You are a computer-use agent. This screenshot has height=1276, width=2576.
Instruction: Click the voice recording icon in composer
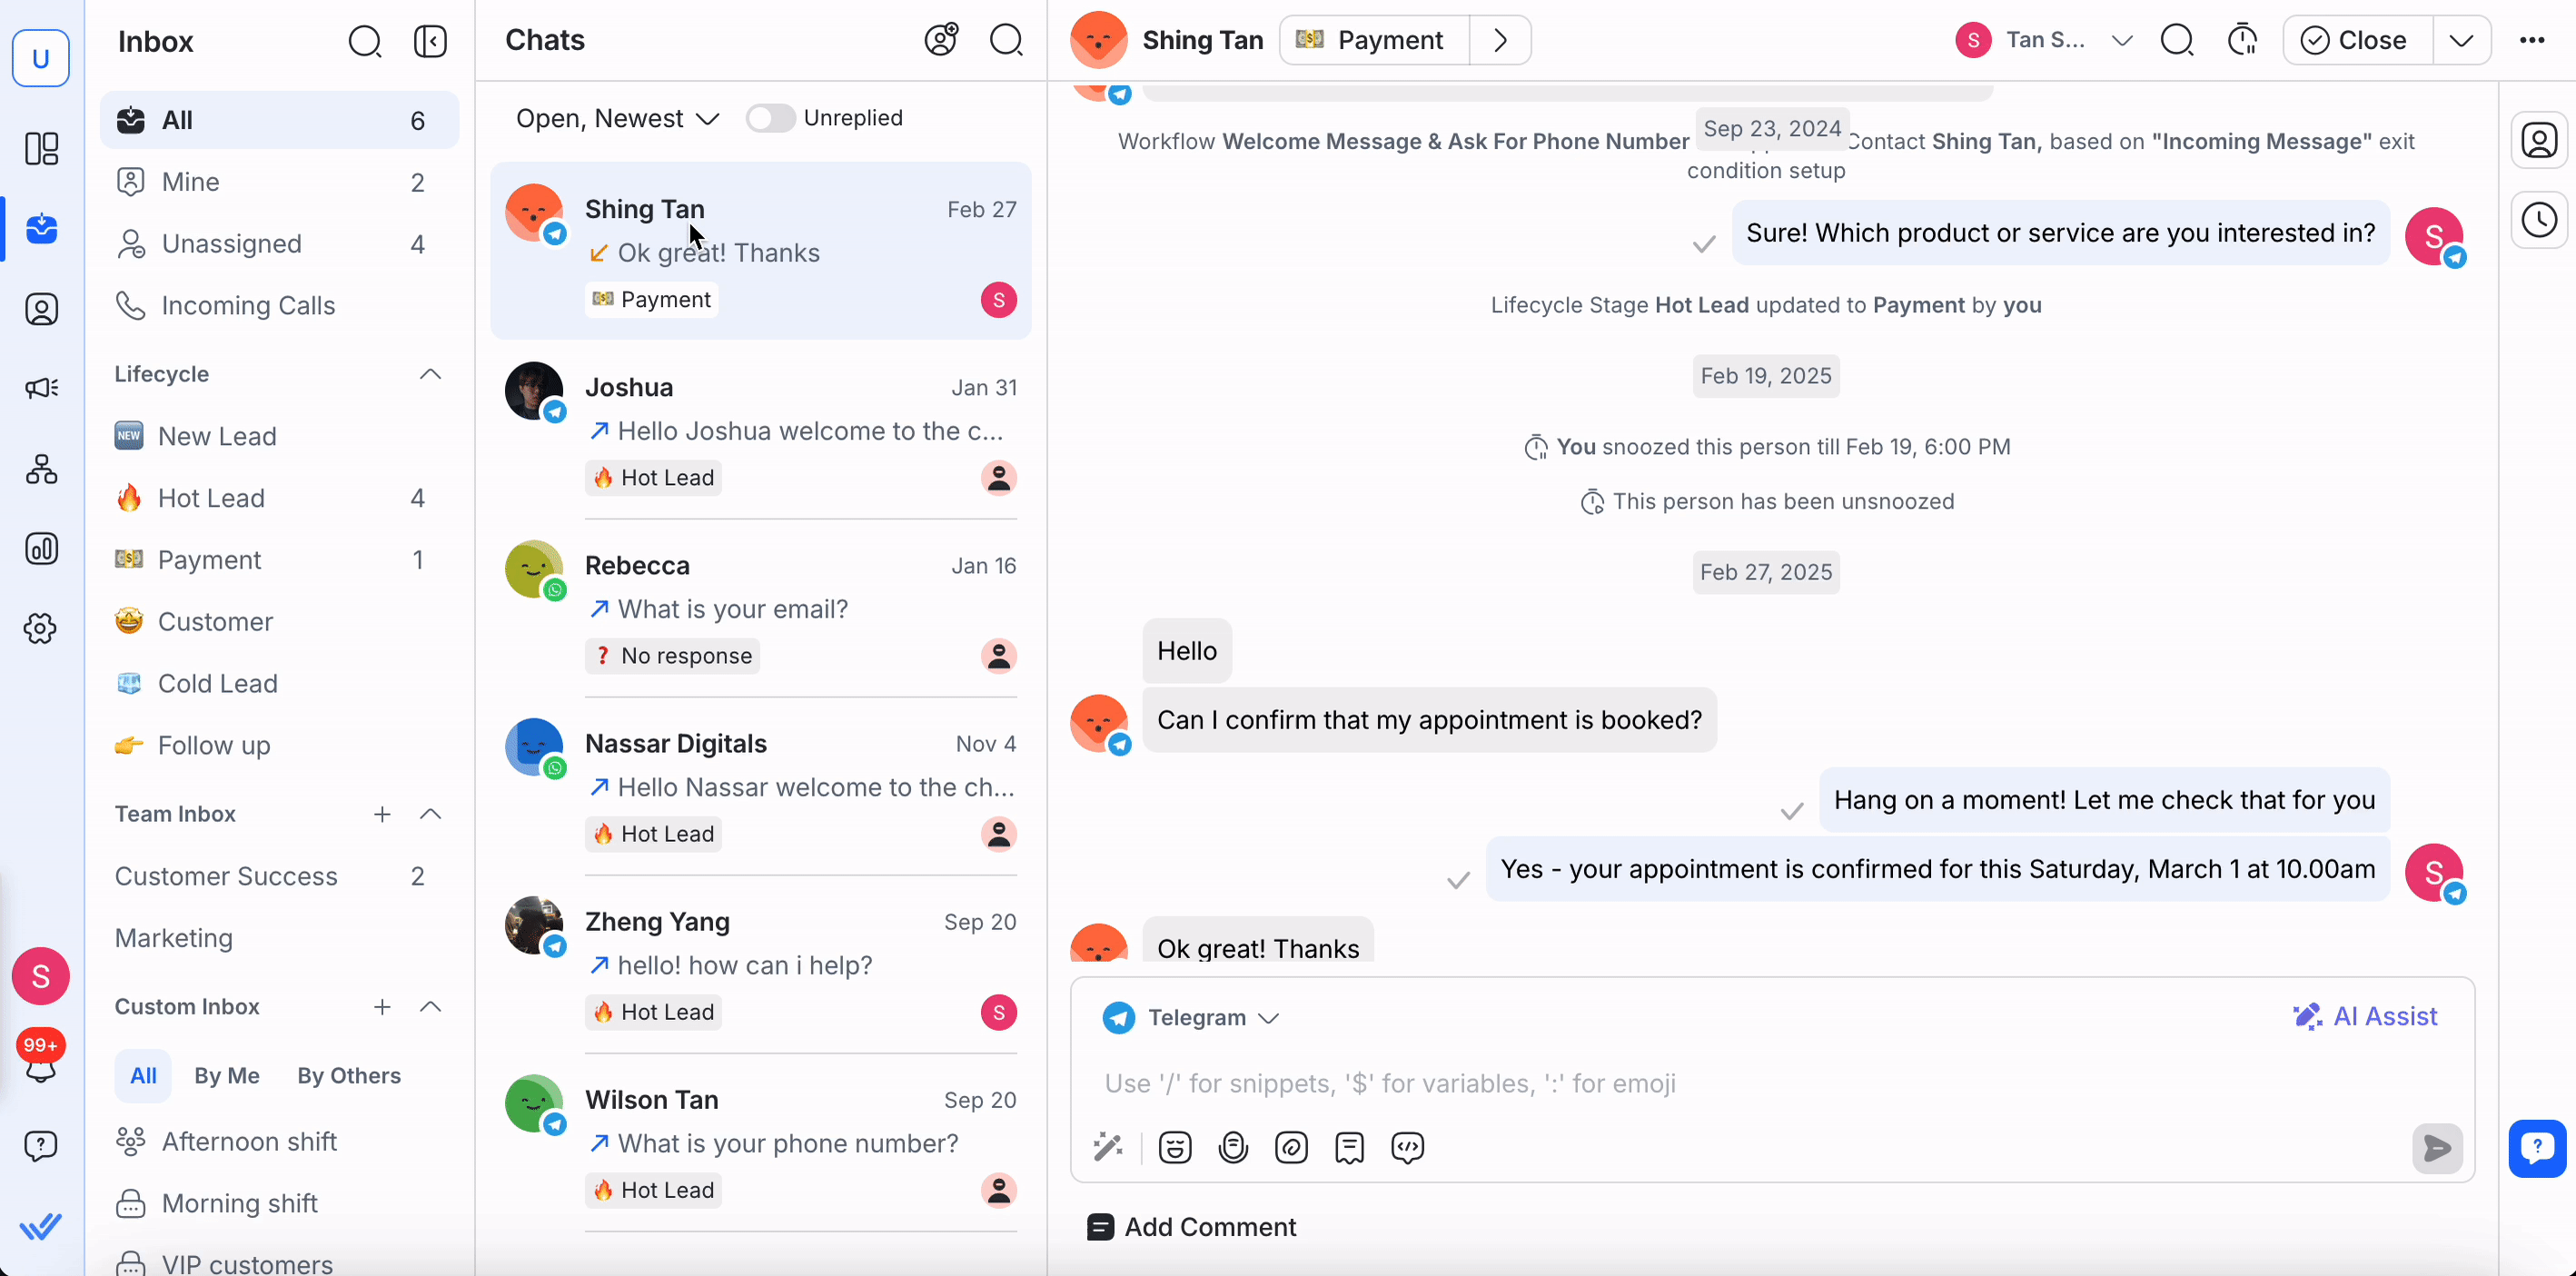coord(1233,1147)
